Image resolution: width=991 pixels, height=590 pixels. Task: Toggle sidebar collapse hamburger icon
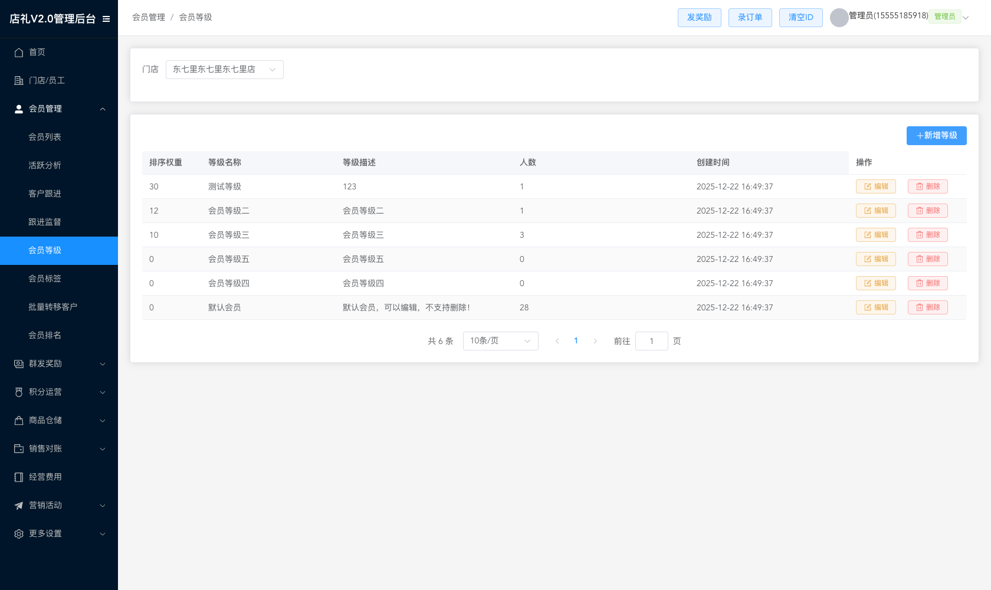point(106,19)
